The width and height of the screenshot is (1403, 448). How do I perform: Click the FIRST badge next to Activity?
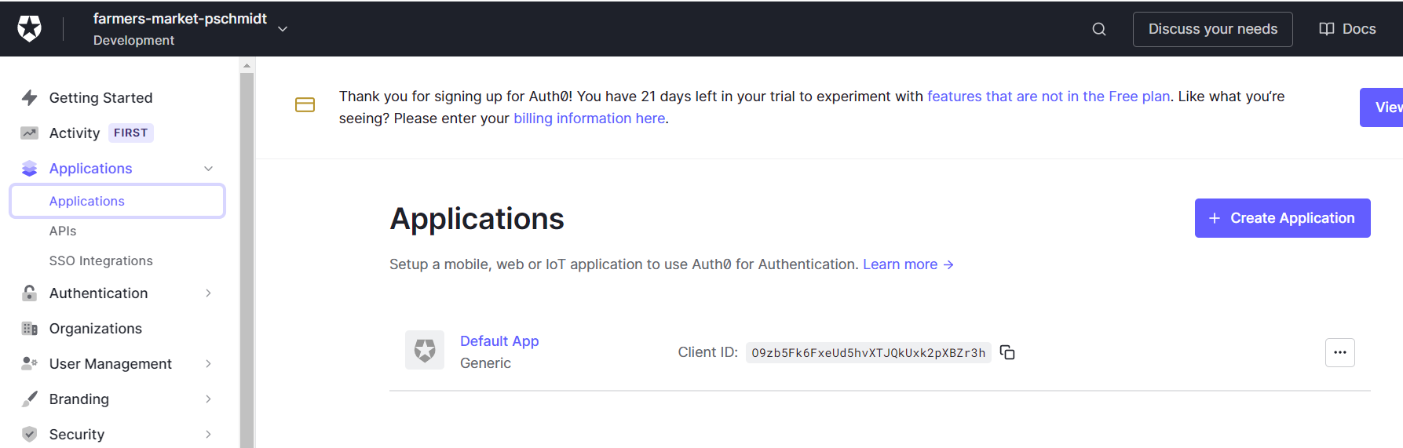pos(130,133)
